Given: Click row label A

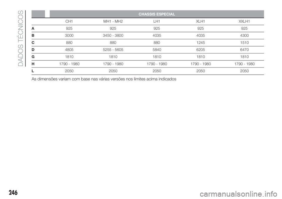Looking at the screenshot, I should pos(33,28).
